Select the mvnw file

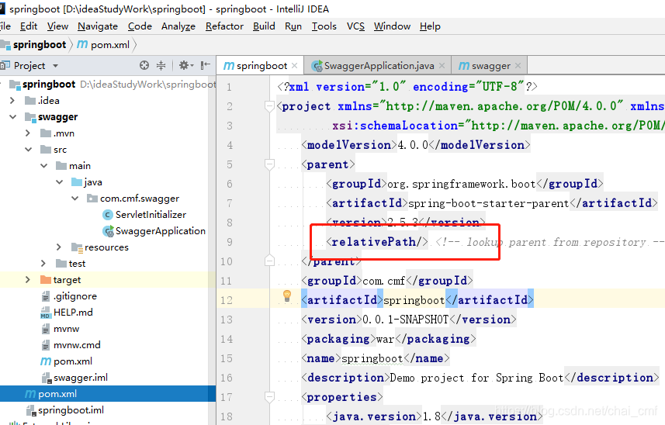click(x=66, y=329)
